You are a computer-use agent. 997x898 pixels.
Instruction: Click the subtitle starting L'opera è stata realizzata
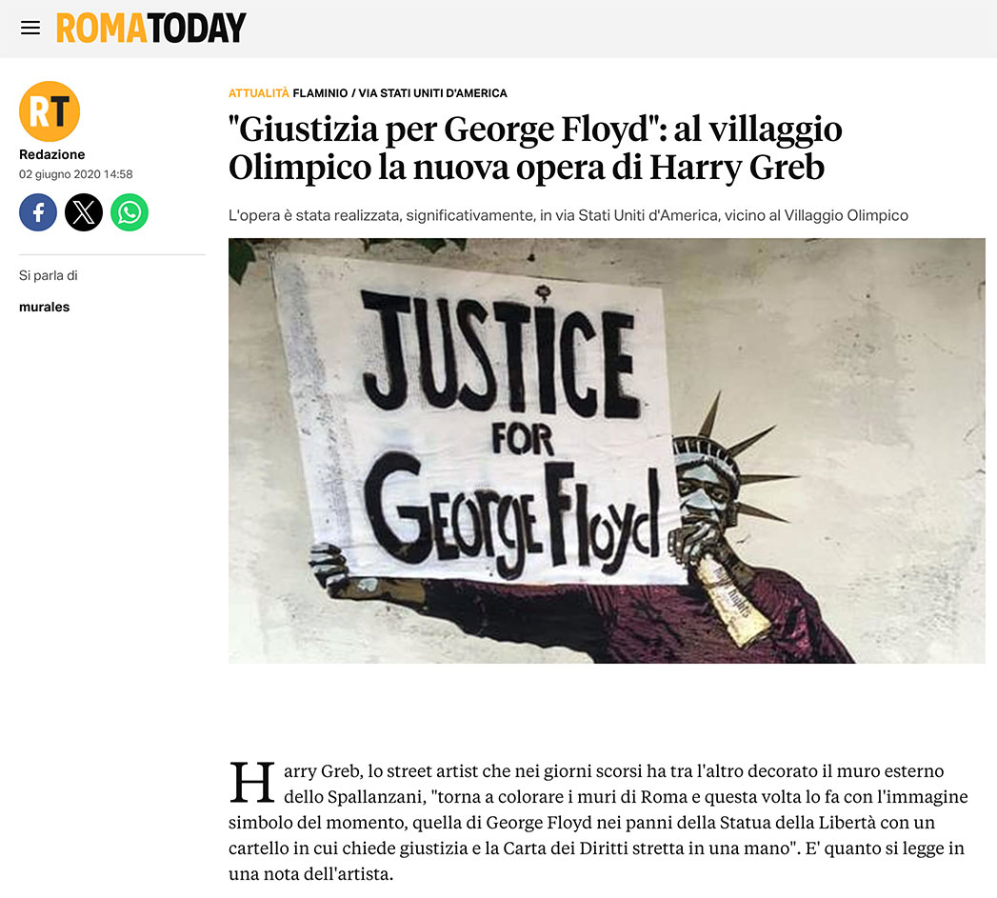(568, 215)
